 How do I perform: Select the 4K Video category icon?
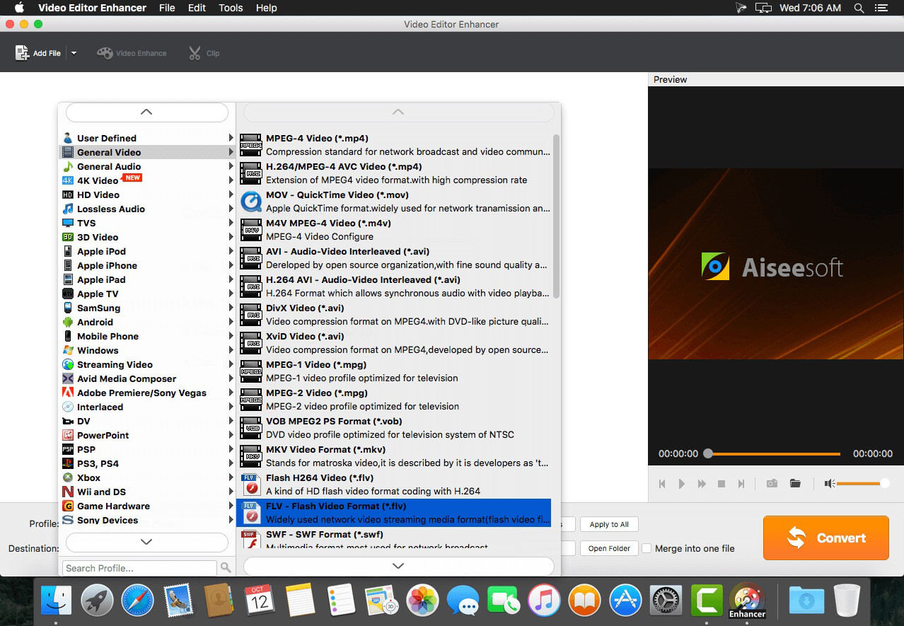68,180
